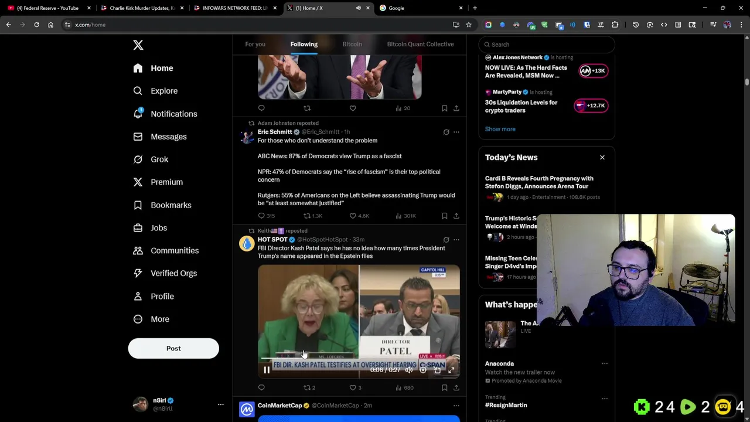Reply to Eric Schmitt's post
The height and width of the screenshot is (422, 750).
click(261, 216)
